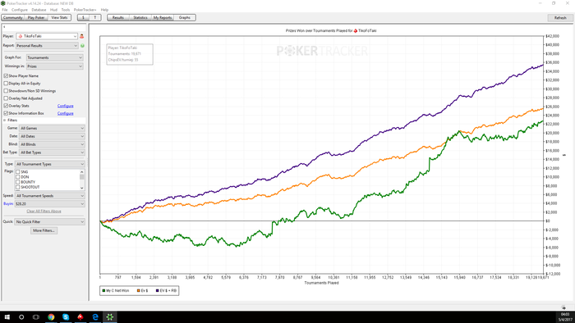Select the View Stats tab
575x323 pixels.
pos(59,17)
